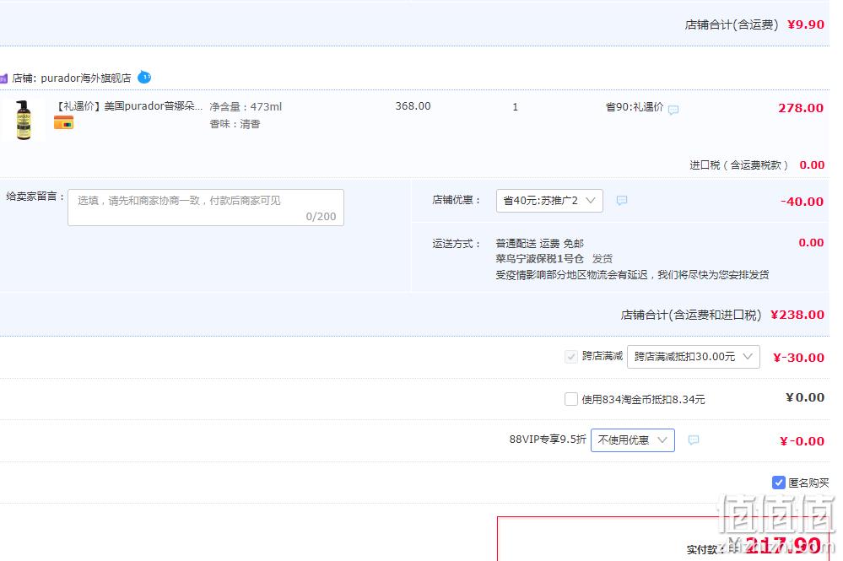Image resolution: width=843 pixels, height=561 pixels.
Task: Click the 88VIP专享9.5折 label
Action: [548, 439]
